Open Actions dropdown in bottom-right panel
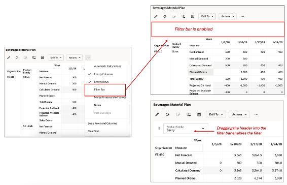The height and width of the screenshot is (185, 287). click(239, 114)
